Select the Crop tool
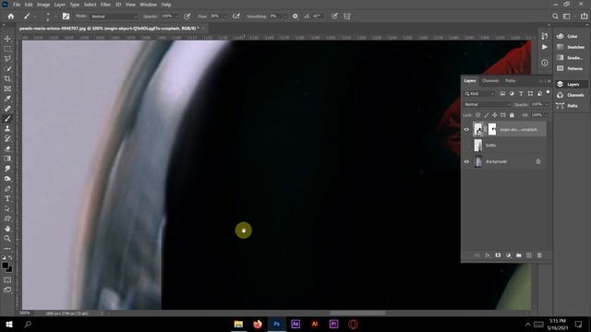 [7, 78]
